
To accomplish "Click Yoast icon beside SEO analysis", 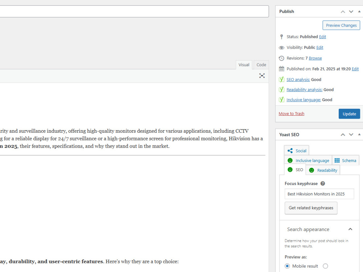I will tap(281, 79).
